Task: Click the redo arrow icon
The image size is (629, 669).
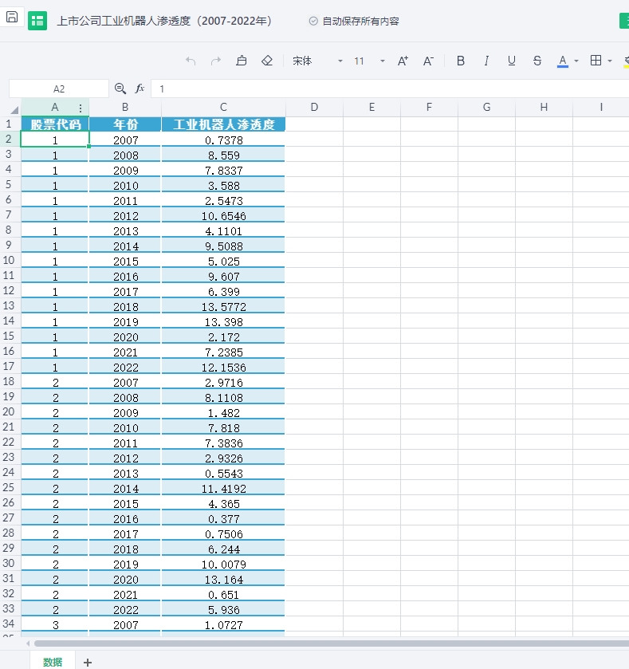Action: click(216, 61)
